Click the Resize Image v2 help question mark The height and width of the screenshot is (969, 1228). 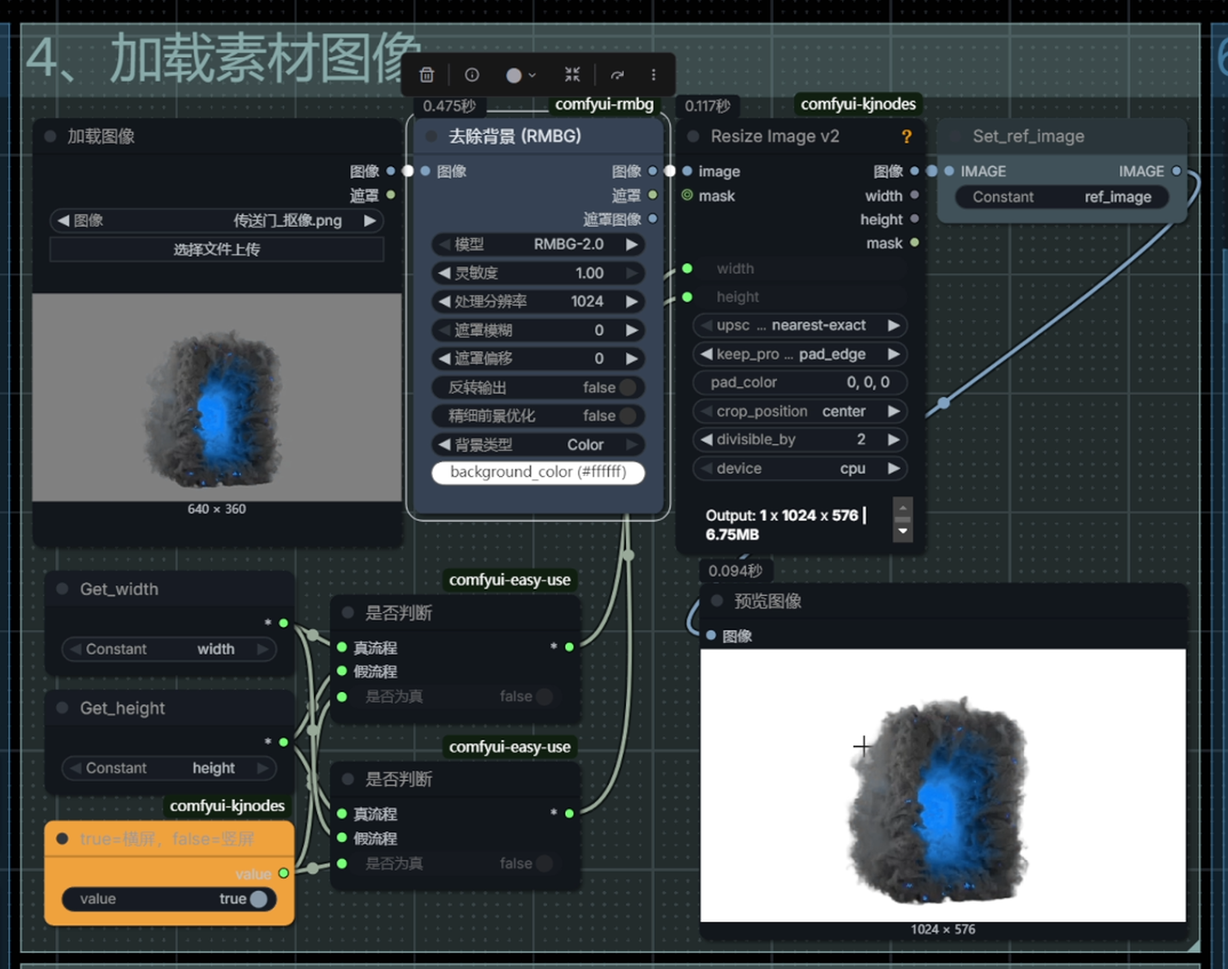click(906, 136)
